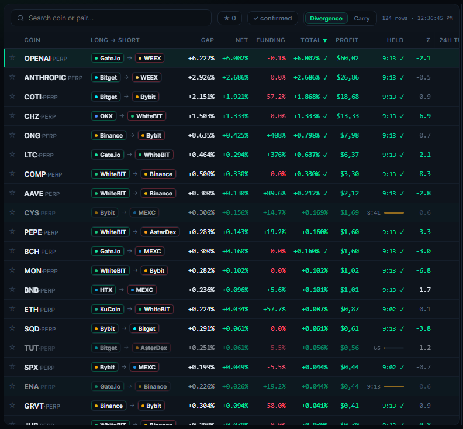Select the +6.222% gap value
This screenshot has height=429, width=463.
point(201,59)
